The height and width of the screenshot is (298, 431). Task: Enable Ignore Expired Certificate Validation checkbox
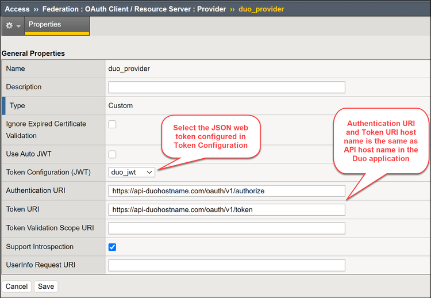pos(113,124)
